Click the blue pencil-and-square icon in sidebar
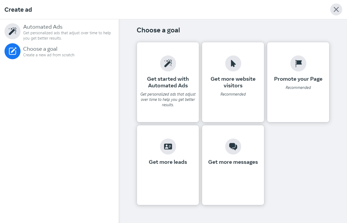The width and height of the screenshot is (347, 223). (12, 51)
